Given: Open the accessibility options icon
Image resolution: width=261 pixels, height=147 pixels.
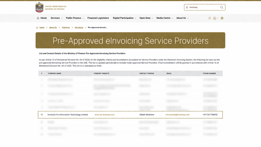Looking at the screenshot, I should coord(215,18).
